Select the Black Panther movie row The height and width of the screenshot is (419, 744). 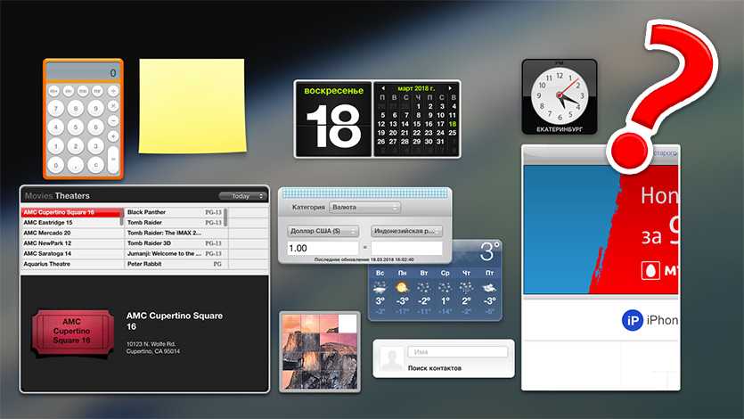point(174,213)
